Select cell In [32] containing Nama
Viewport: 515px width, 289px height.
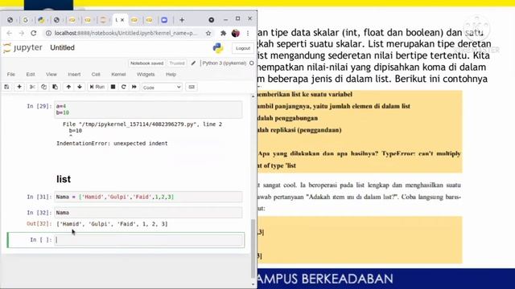click(x=148, y=213)
